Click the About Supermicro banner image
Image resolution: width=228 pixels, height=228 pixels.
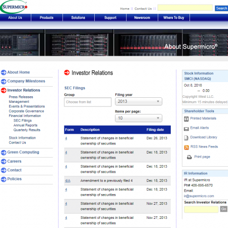point(114,43)
